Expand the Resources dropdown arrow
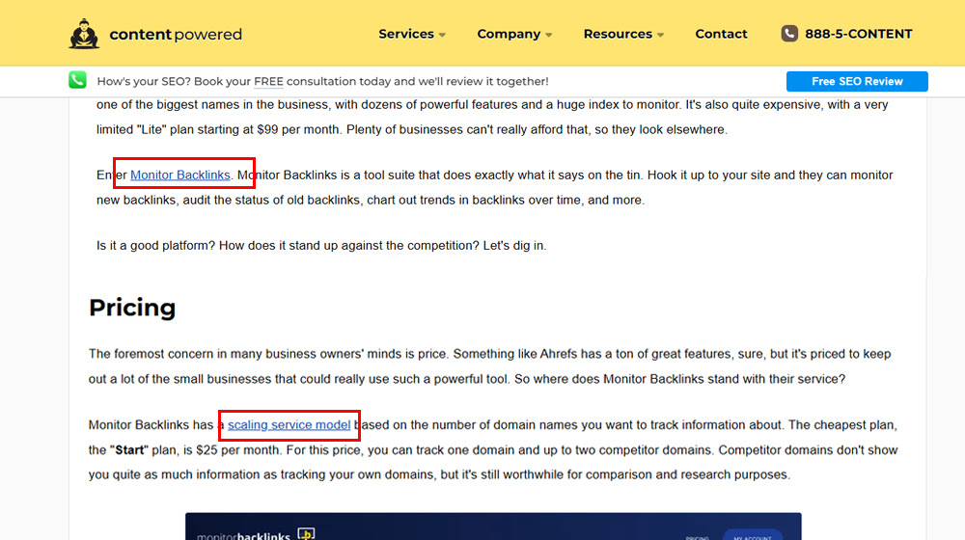The image size is (965, 540). pyautogui.click(x=660, y=35)
